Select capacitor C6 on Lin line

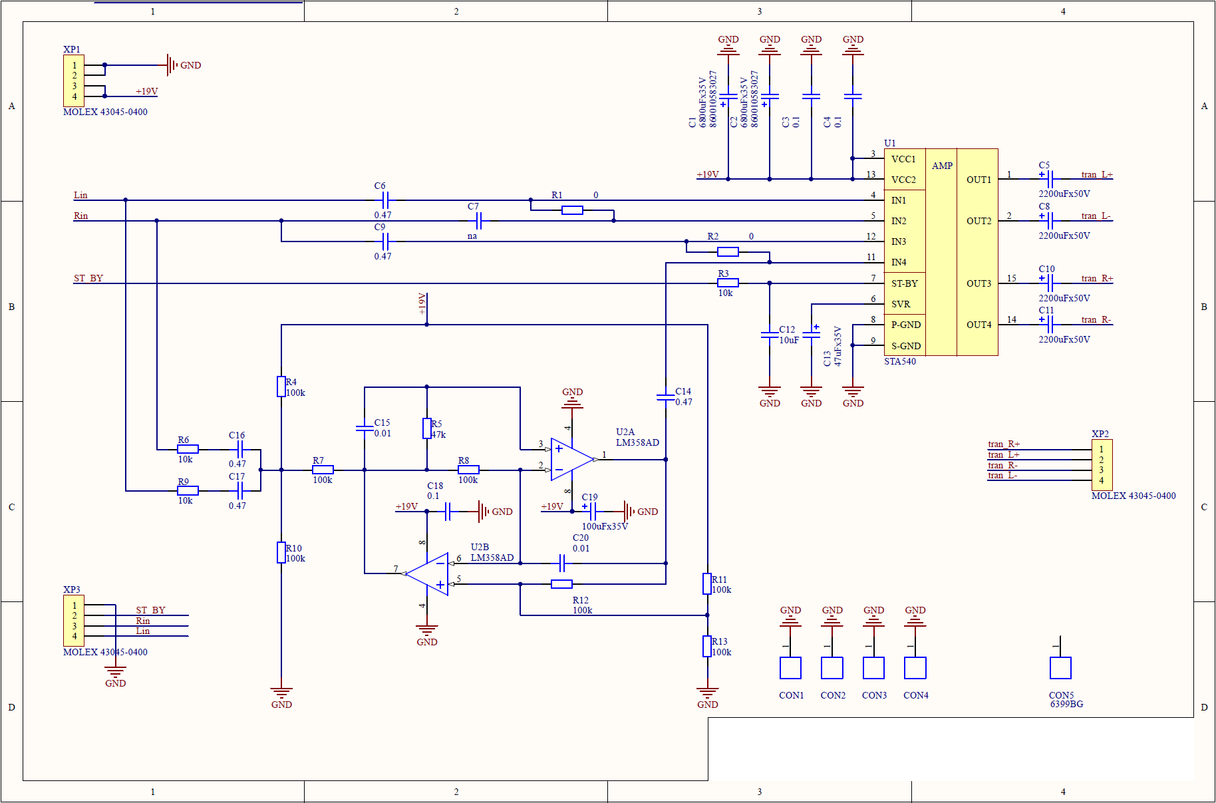click(385, 200)
